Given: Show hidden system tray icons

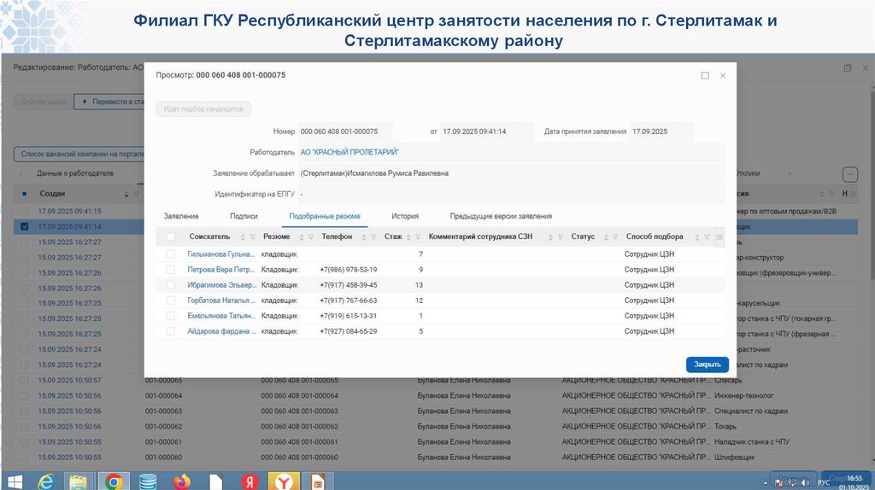Looking at the screenshot, I should pos(765,483).
